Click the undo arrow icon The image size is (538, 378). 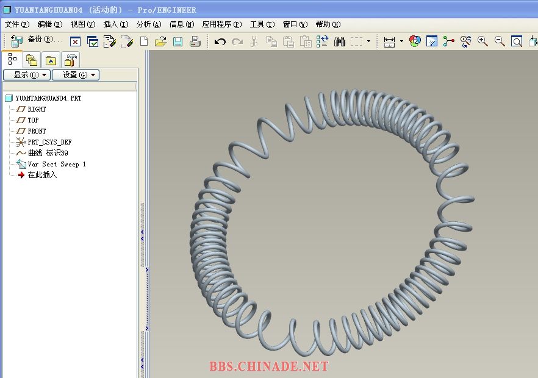click(x=220, y=41)
